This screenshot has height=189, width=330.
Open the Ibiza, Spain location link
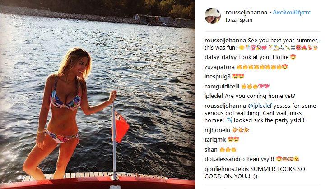coord(239,20)
